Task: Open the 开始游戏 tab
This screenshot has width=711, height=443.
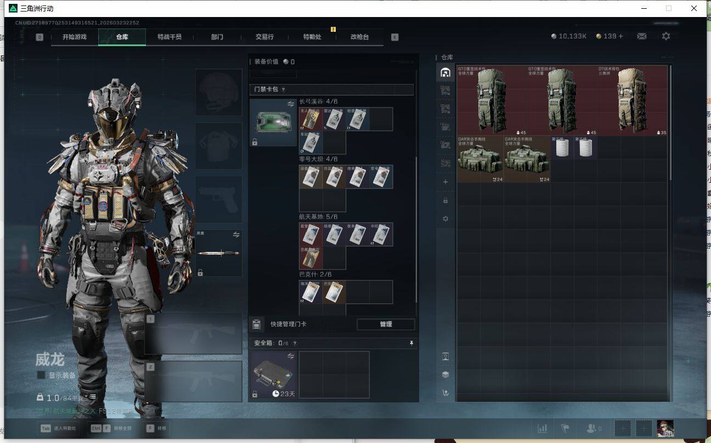Action: point(75,37)
